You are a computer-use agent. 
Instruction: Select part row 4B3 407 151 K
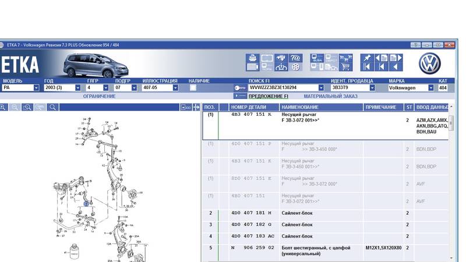click(x=326, y=126)
